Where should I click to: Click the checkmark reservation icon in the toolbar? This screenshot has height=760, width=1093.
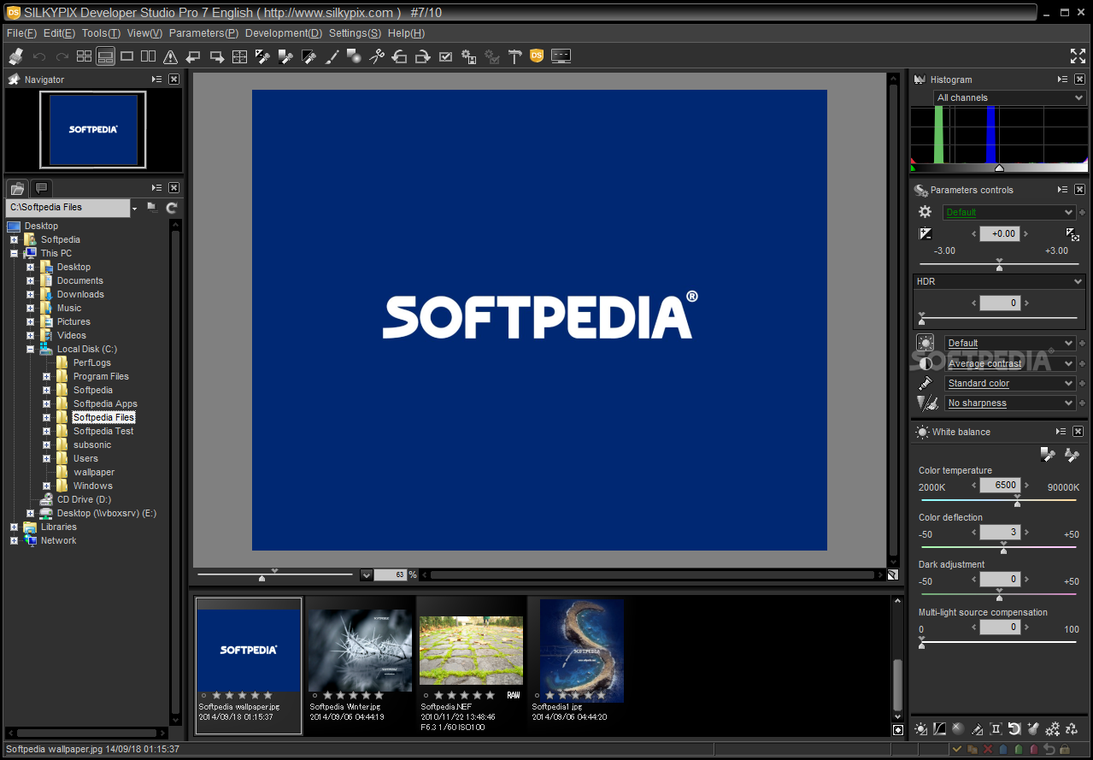pos(445,56)
